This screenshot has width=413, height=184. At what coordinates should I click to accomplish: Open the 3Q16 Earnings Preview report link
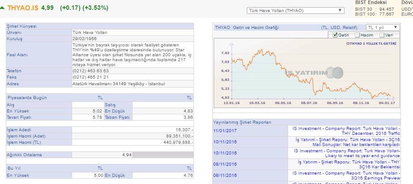point(346,176)
